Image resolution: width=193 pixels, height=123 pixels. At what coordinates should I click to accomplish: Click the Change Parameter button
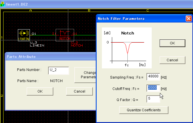tap(85, 75)
